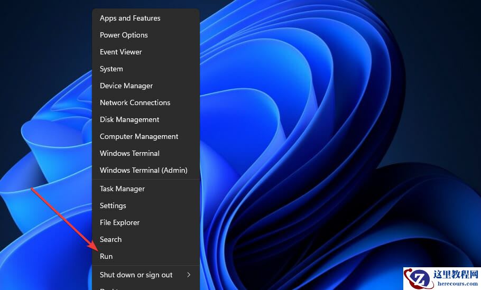Expand the Shut down or sign out chevron
This screenshot has height=290, width=481.
pos(189,275)
